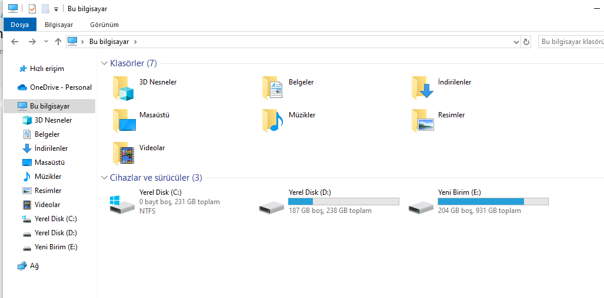Select the Yerel Disk (C:) drive icon in main pane

[x=122, y=204]
